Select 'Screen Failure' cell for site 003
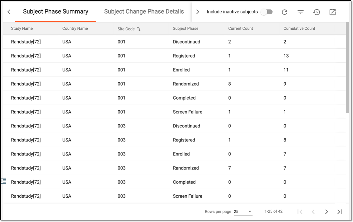Viewport: 353px width, 222px height. 188,196
